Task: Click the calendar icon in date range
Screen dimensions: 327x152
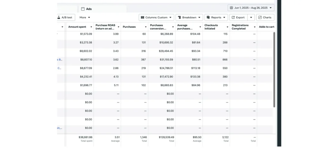Action: pos(232,8)
